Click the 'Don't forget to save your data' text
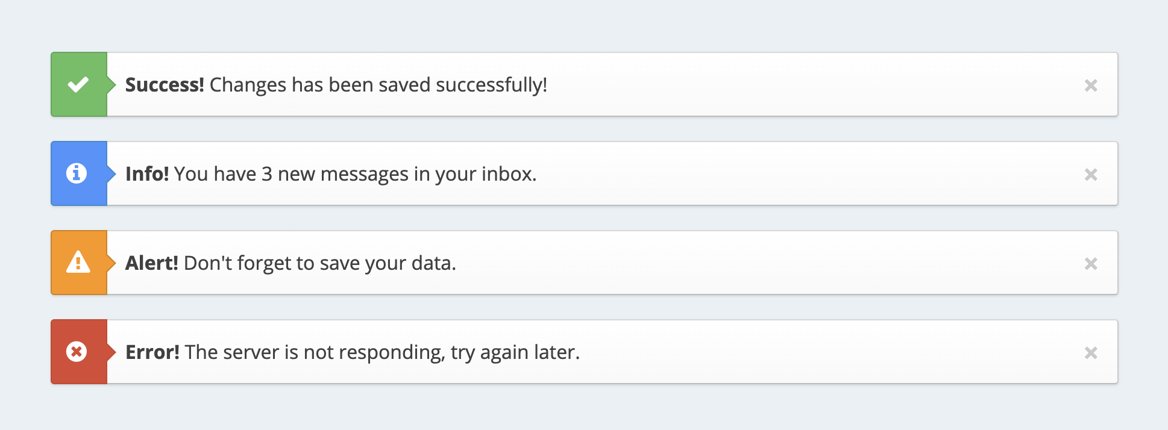 tap(318, 263)
